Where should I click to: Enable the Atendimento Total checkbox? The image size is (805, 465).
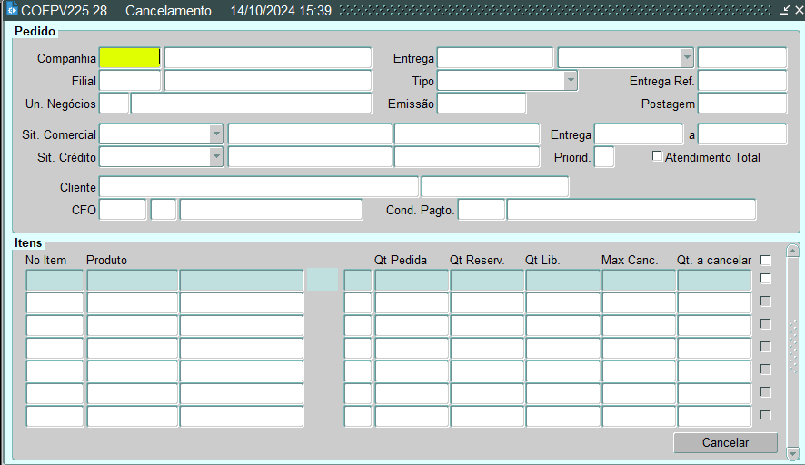click(658, 156)
